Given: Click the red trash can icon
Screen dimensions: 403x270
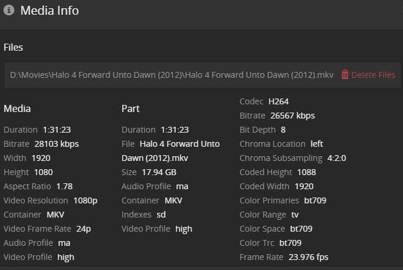Looking at the screenshot, I should click(345, 75).
